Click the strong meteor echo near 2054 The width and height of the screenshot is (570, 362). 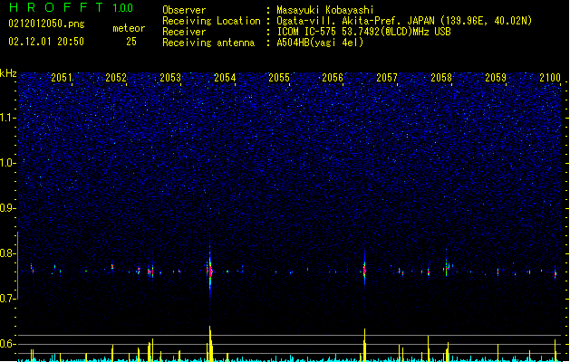pyautogui.click(x=209, y=271)
